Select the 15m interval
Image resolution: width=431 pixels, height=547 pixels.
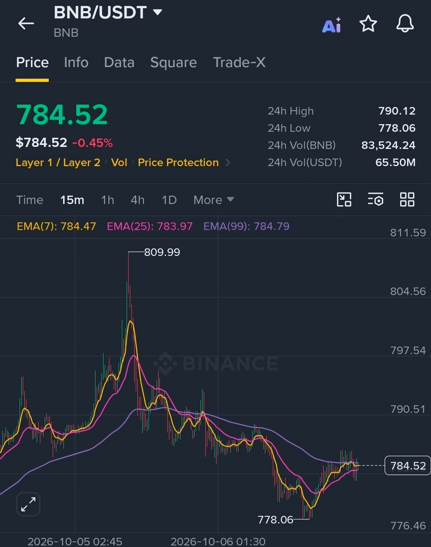[72, 200]
